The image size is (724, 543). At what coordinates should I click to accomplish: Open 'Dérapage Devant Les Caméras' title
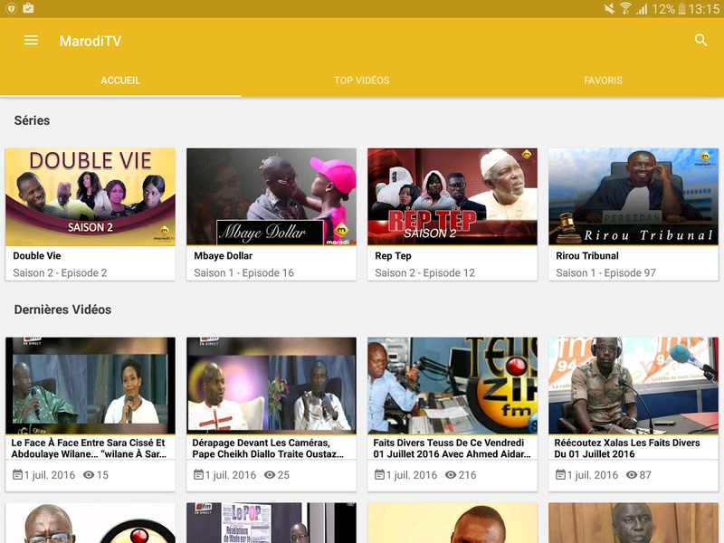point(268,448)
